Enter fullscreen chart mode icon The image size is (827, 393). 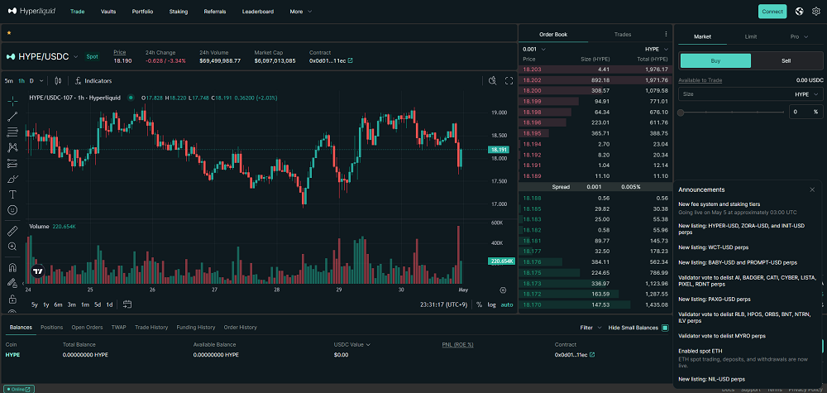(509, 81)
